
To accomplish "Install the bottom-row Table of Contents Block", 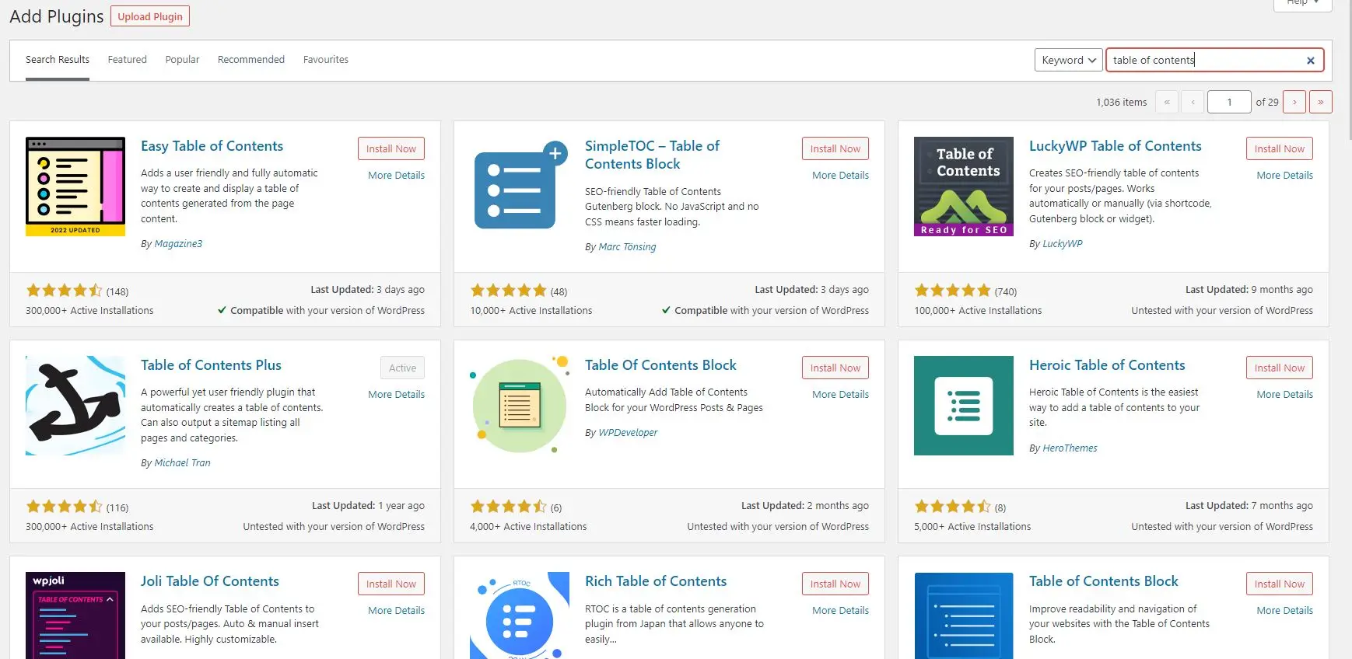I will point(1280,584).
